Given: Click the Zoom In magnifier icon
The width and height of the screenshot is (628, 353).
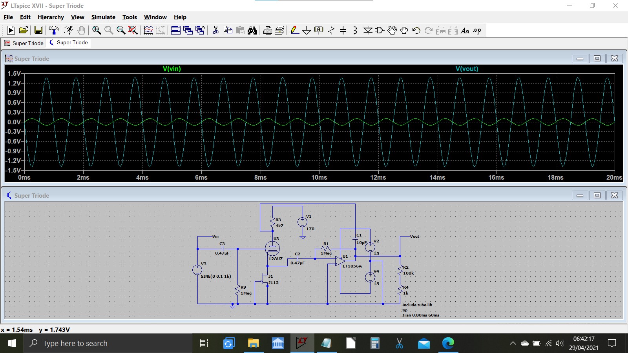Looking at the screenshot, I should click(x=97, y=30).
